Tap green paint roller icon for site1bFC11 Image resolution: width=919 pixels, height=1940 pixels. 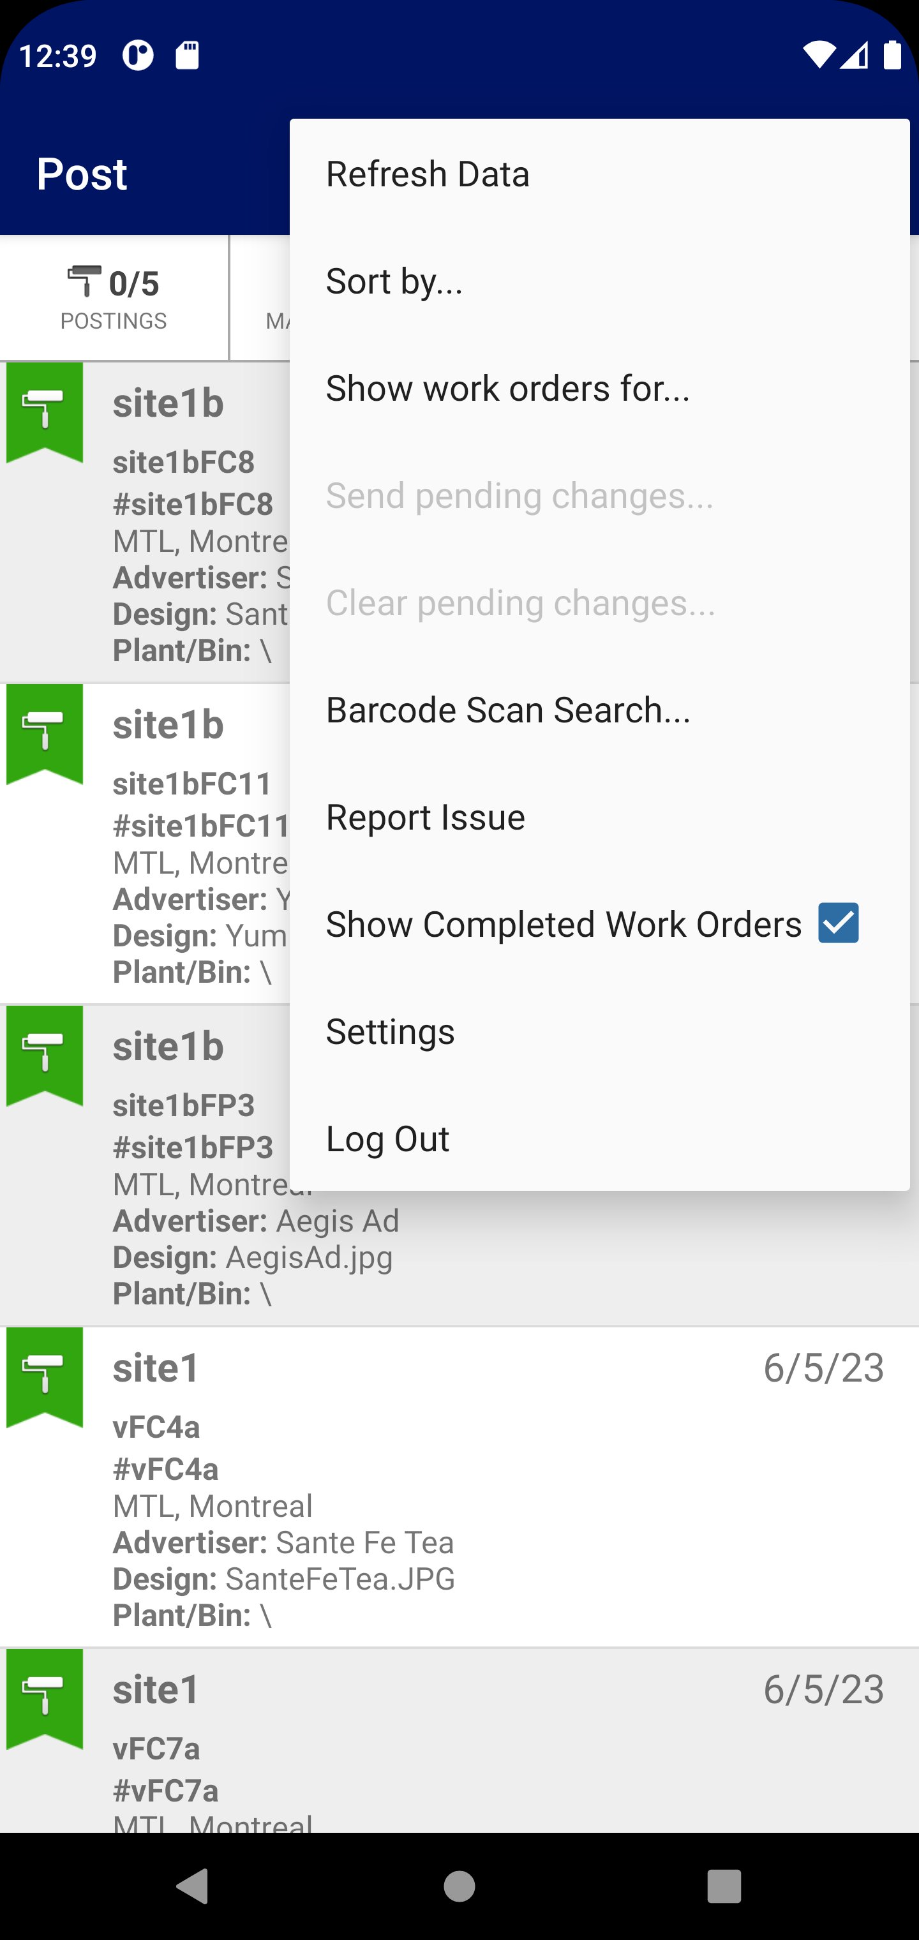click(x=45, y=732)
